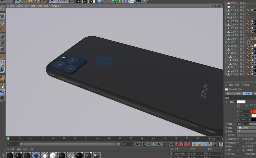The width and height of the screenshot is (256, 158).
Task: Enable the 没有光照 checkbox
Action: [238, 139]
